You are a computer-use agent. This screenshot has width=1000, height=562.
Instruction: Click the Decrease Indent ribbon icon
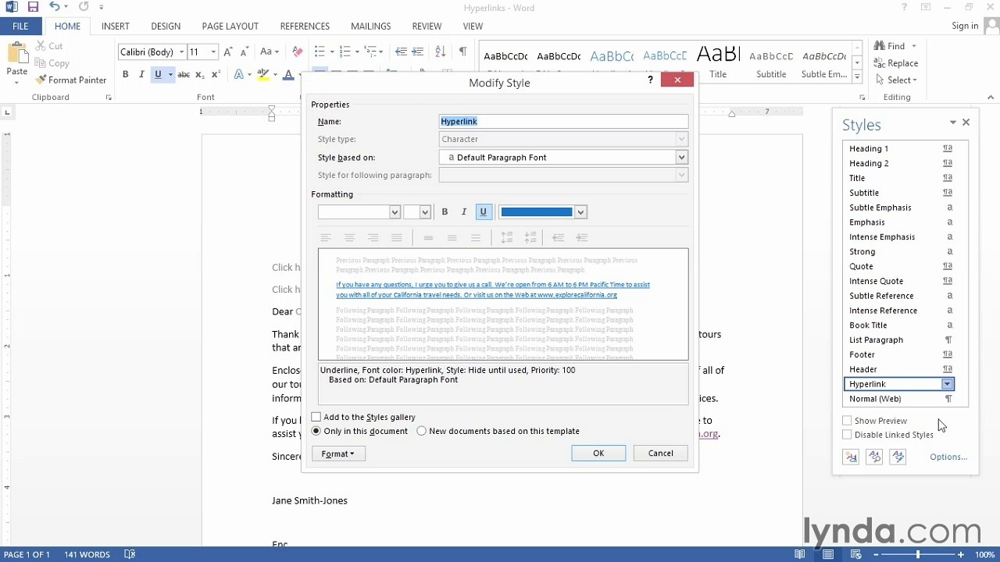pos(401,52)
